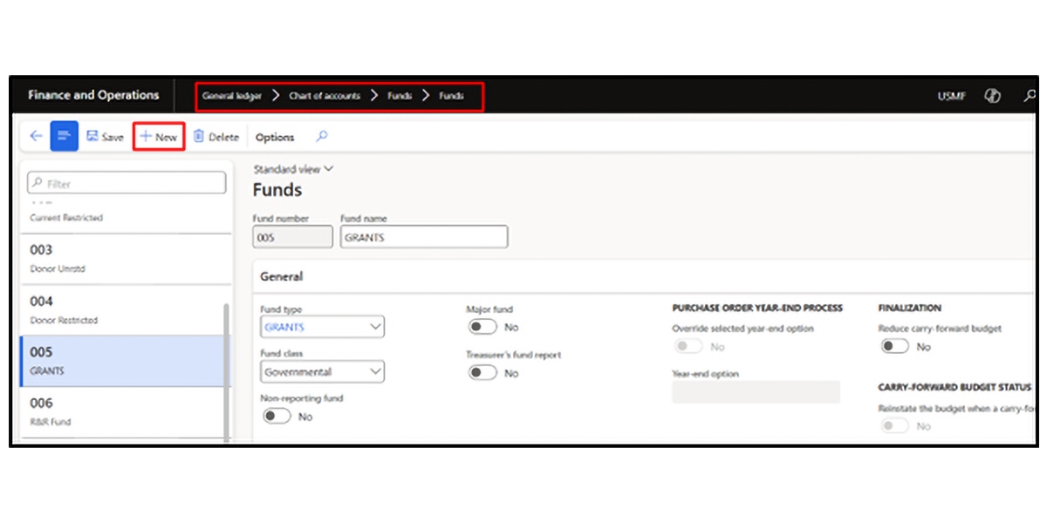The height and width of the screenshot is (523, 1047).
Task: Click the Save disk icon
Action: coord(92,137)
